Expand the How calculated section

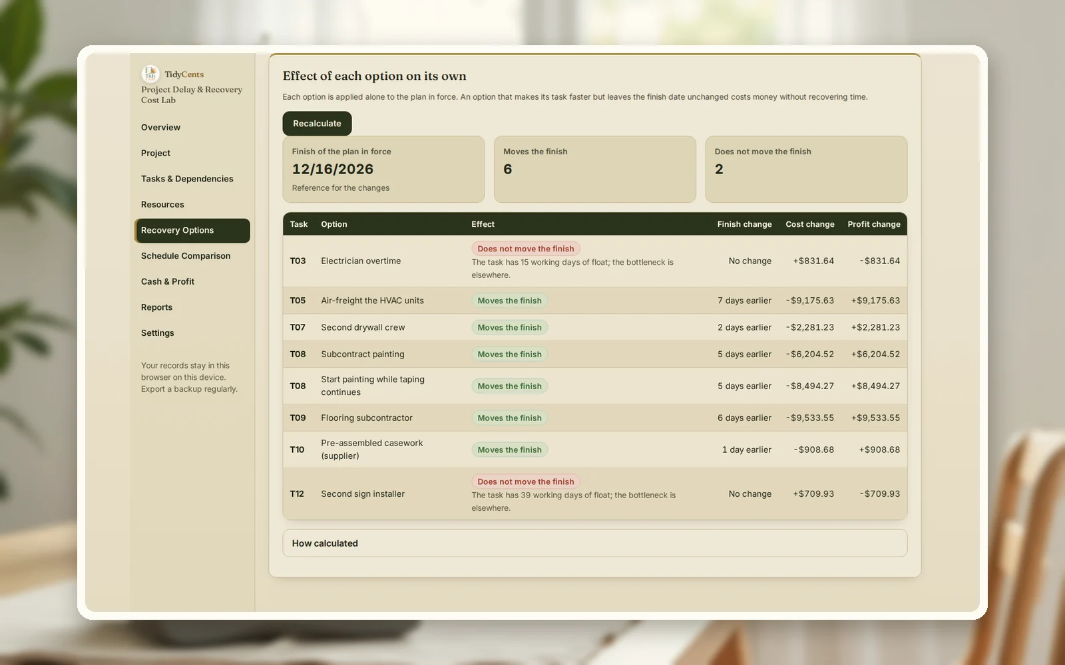tap(594, 543)
